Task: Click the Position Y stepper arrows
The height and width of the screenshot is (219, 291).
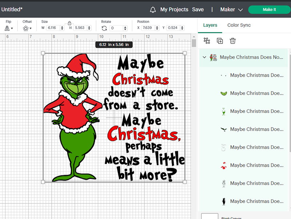Action: 182,28
